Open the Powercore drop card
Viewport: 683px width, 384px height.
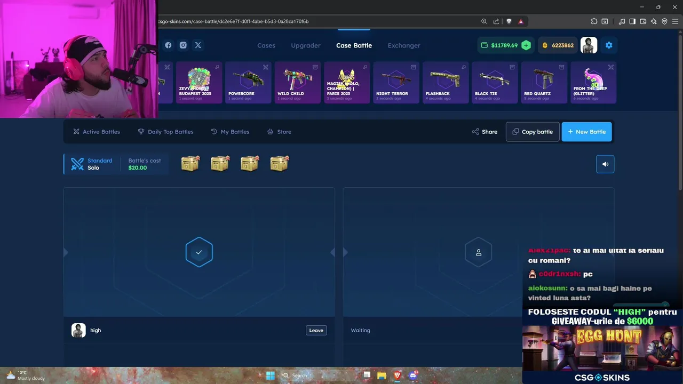pos(248,83)
